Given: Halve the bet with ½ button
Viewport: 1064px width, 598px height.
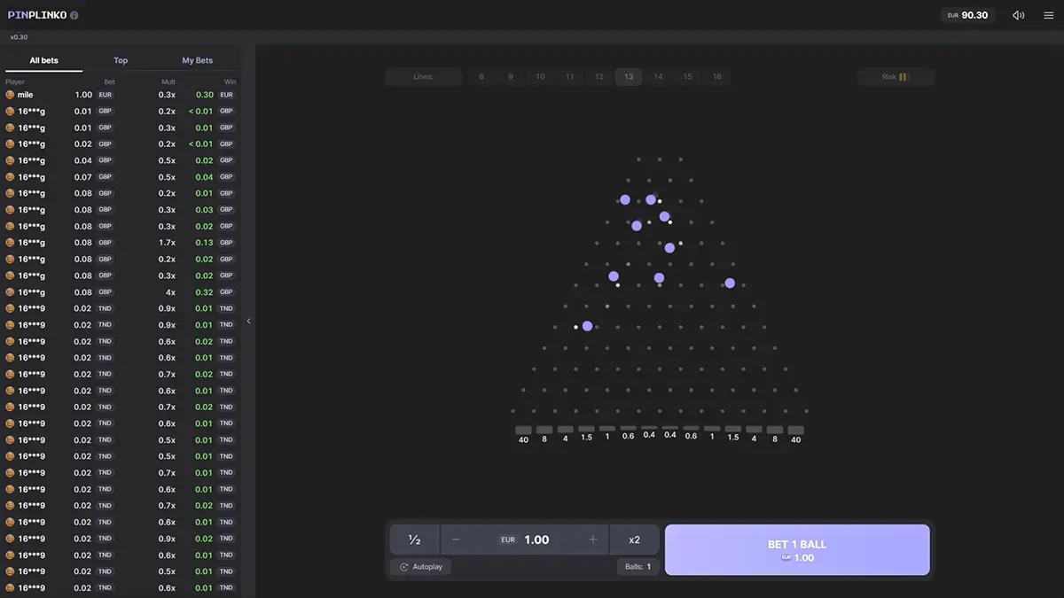Looking at the screenshot, I should (x=414, y=540).
